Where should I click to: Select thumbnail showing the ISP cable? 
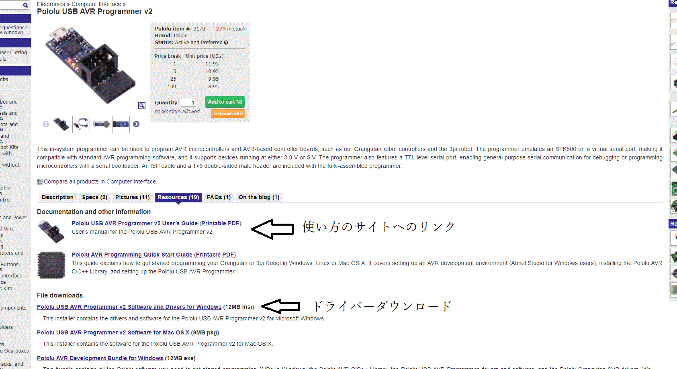click(81, 124)
